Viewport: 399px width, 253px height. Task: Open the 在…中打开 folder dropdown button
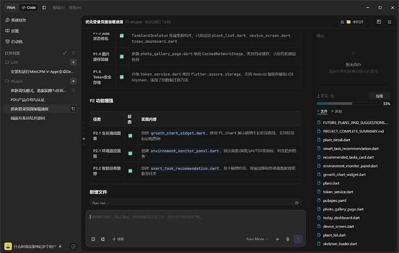tap(352, 22)
